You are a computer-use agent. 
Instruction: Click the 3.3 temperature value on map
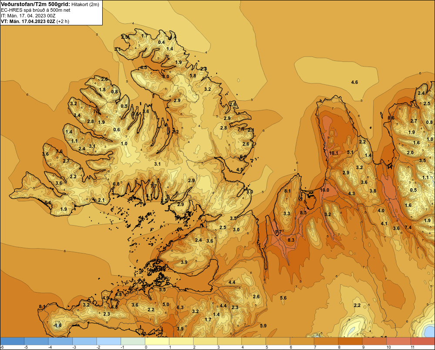tap(287, 213)
